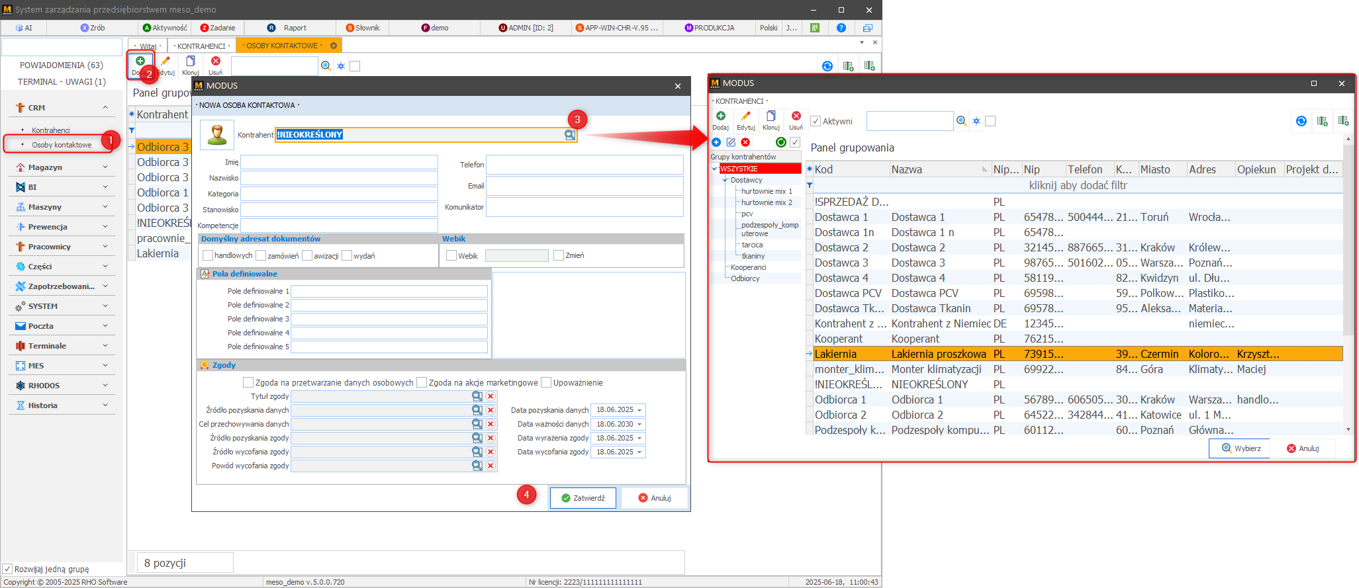Open Data ważności danych date dropdown
The image size is (1359, 588).
coord(639,425)
